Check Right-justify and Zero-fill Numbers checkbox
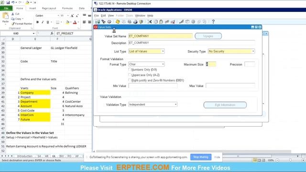Viewport: 306px width, 172px height. click(130, 80)
